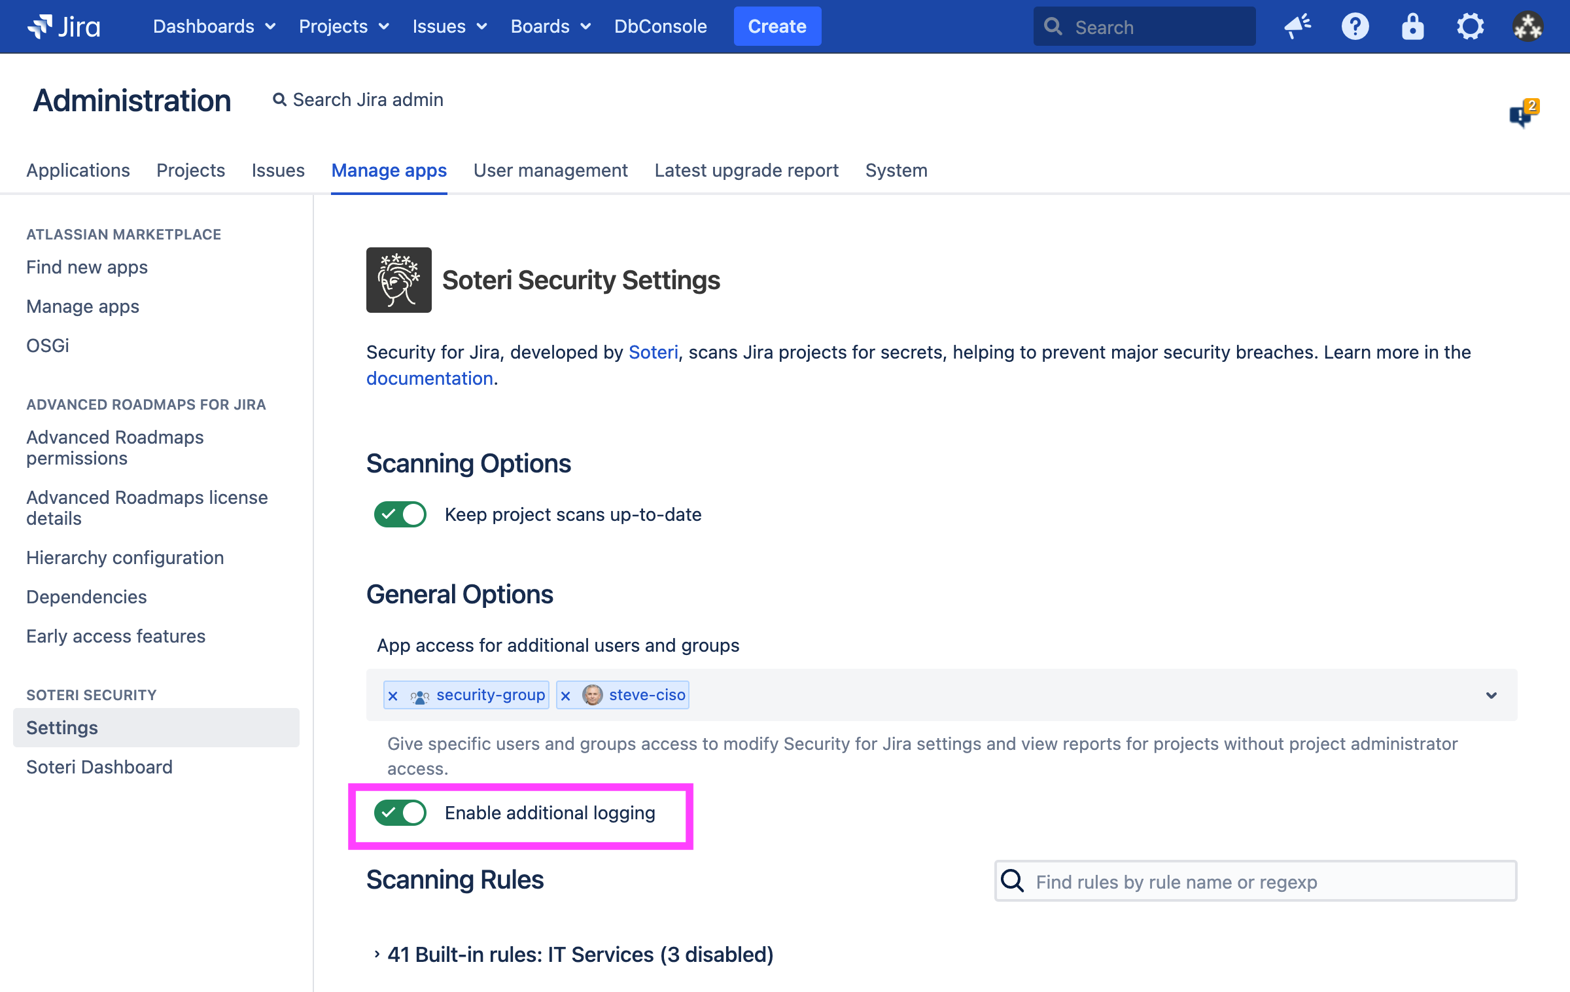Click the notification flag with badge 2
Screen dimensions: 1570x992
point(1523,114)
